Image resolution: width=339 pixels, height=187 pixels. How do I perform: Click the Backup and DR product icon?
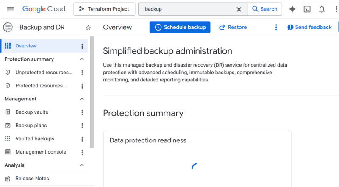pos(8,28)
